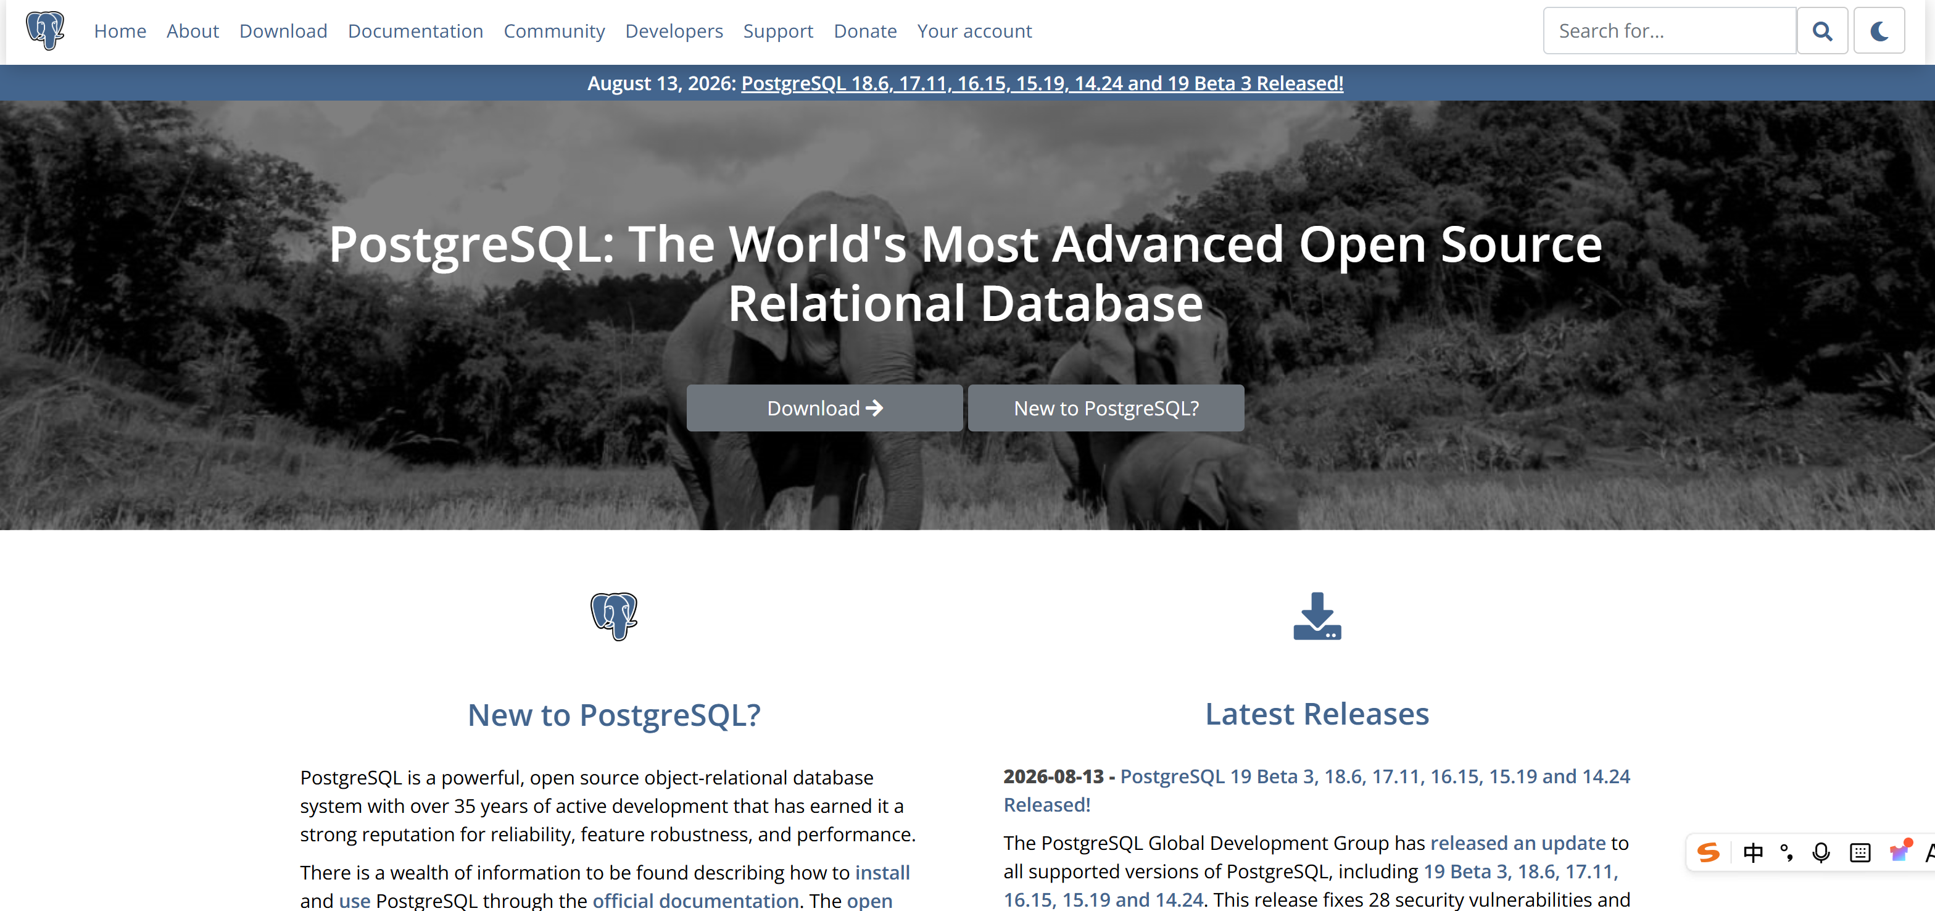Image resolution: width=1935 pixels, height=911 pixels.
Task: Open the IME skin shirt icon
Action: (x=1900, y=851)
